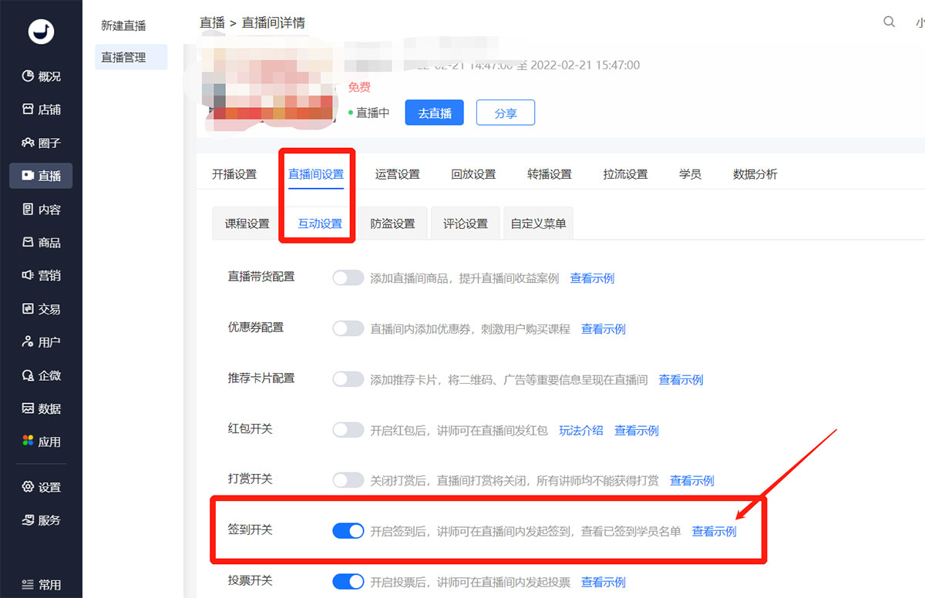Open the 防盗设置 sub-tab
The width and height of the screenshot is (925, 598).
click(392, 223)
